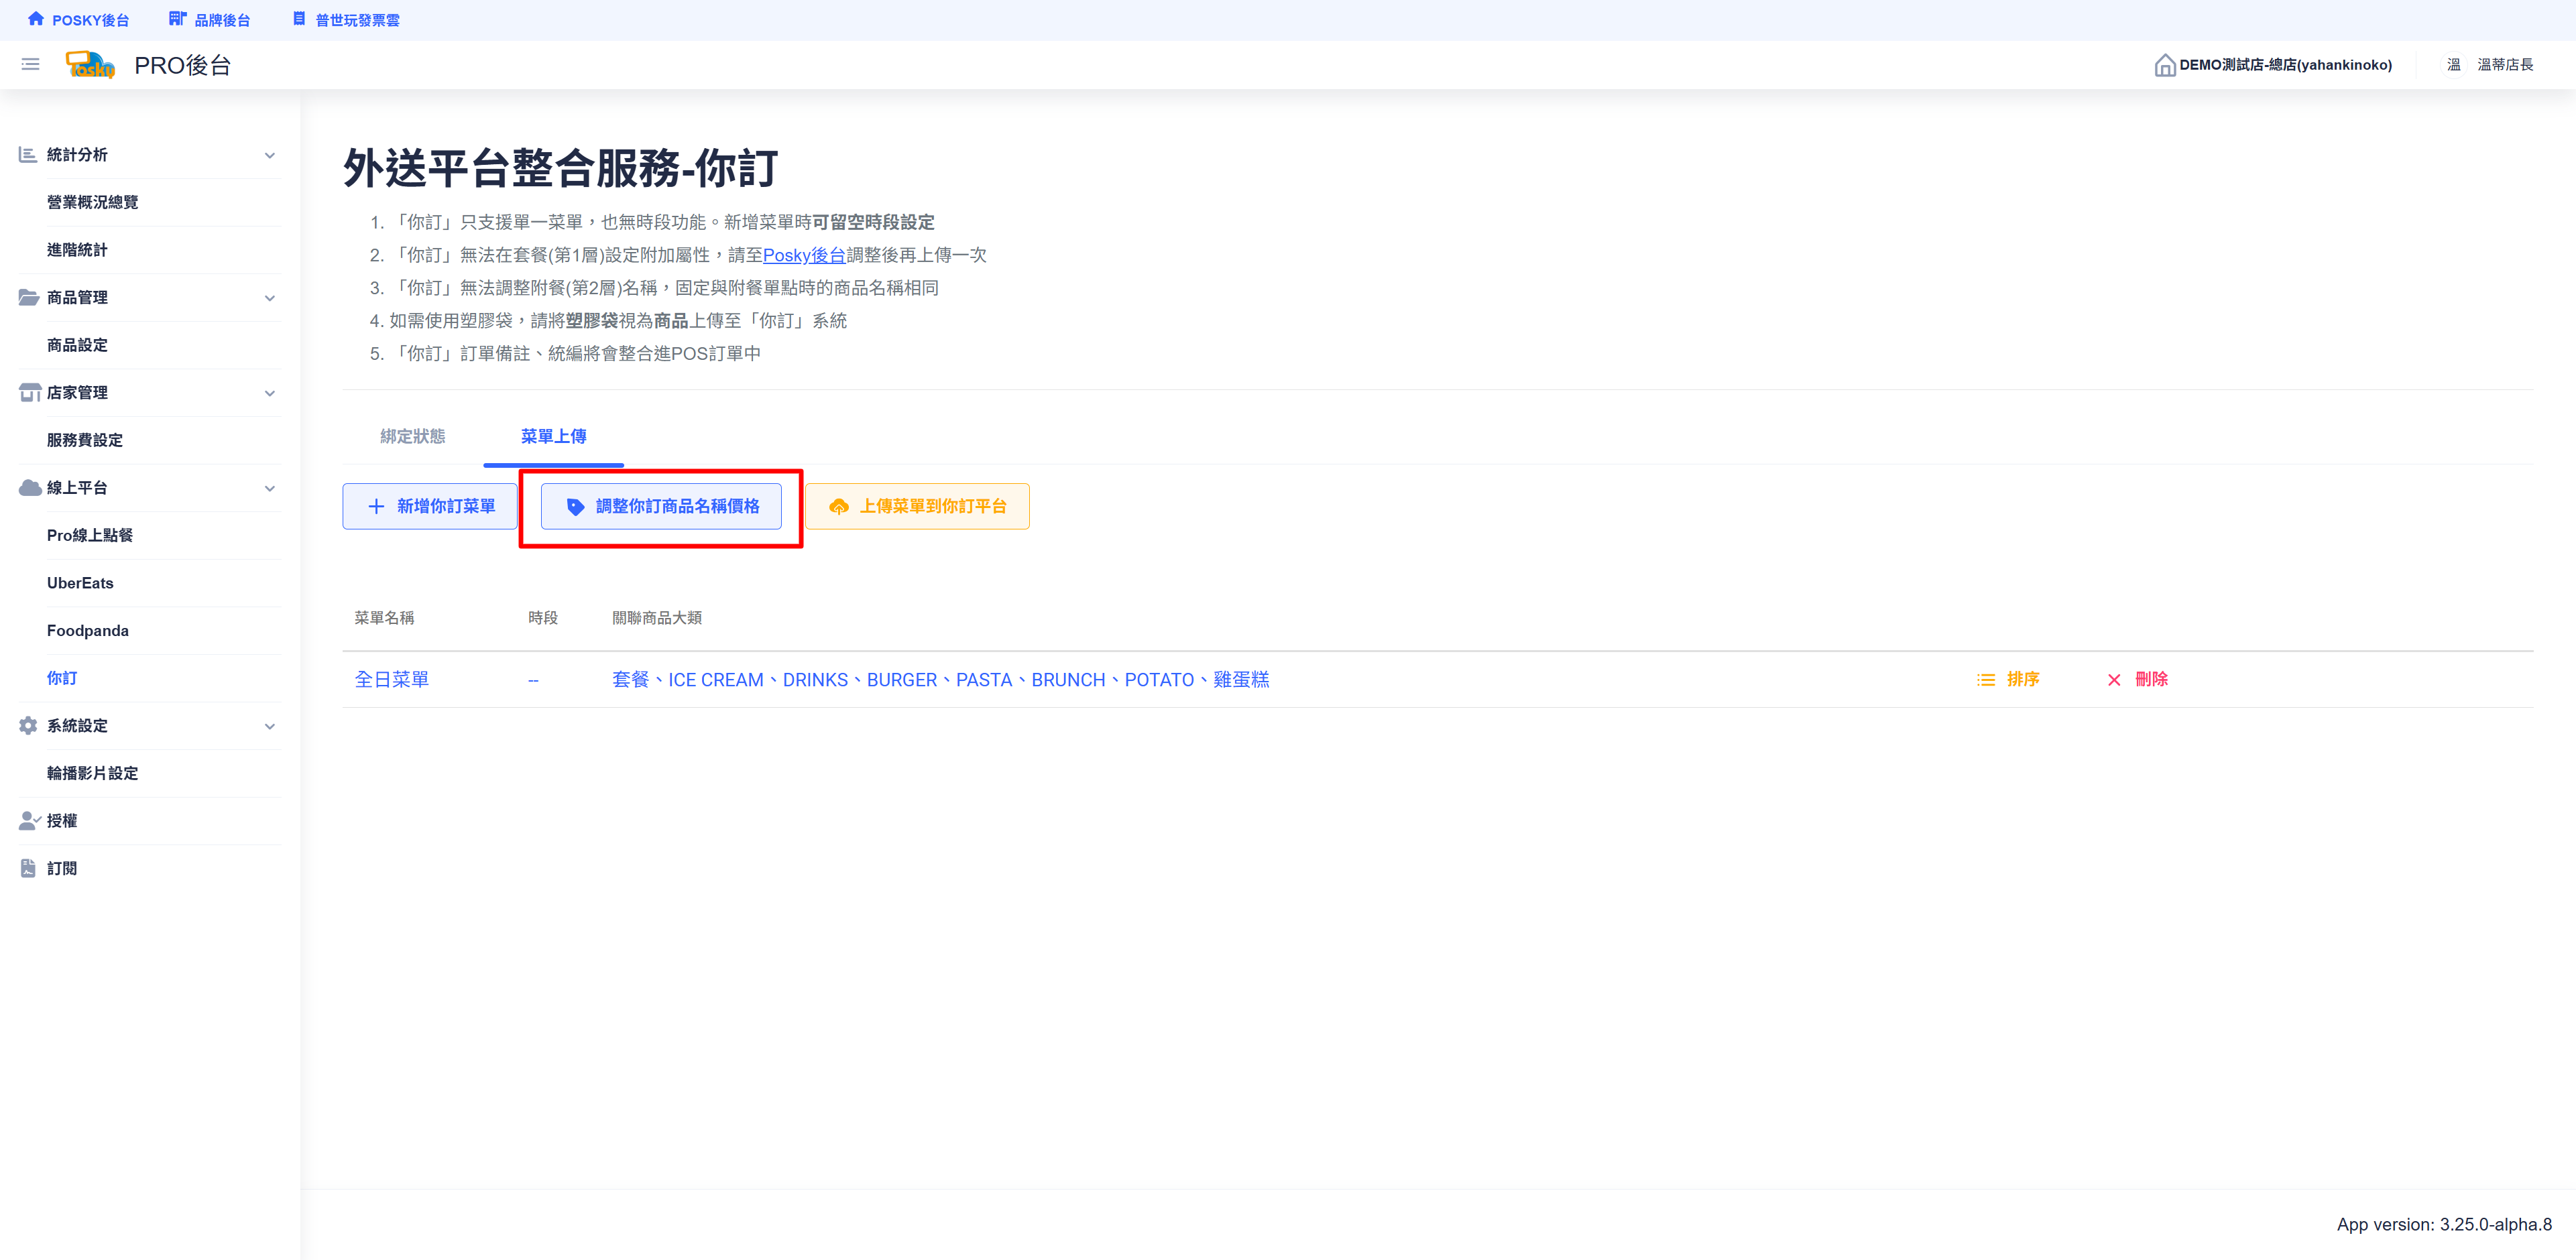Click the 訂閱 document icon in sidebar

[28, 869]
